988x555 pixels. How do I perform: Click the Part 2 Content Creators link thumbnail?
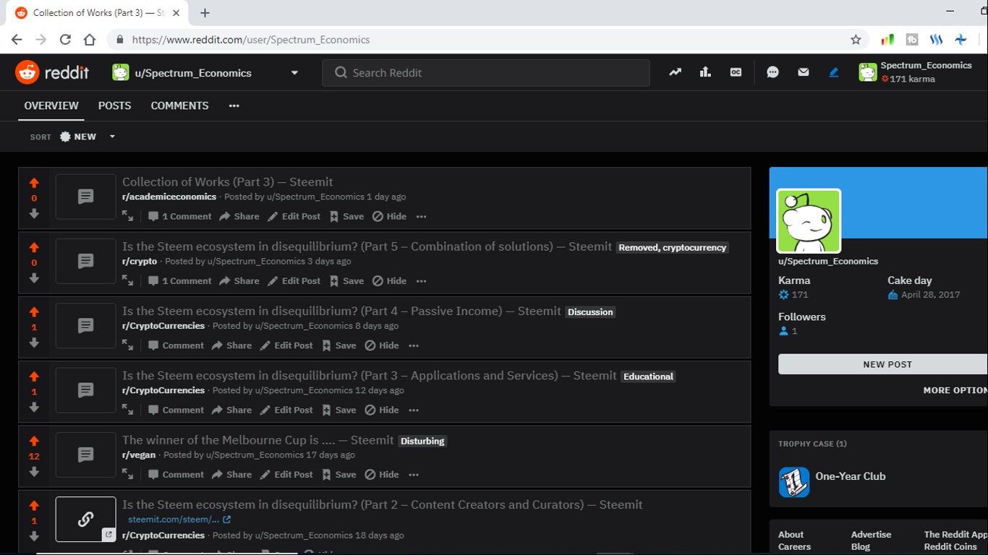(x=85, y=519)
